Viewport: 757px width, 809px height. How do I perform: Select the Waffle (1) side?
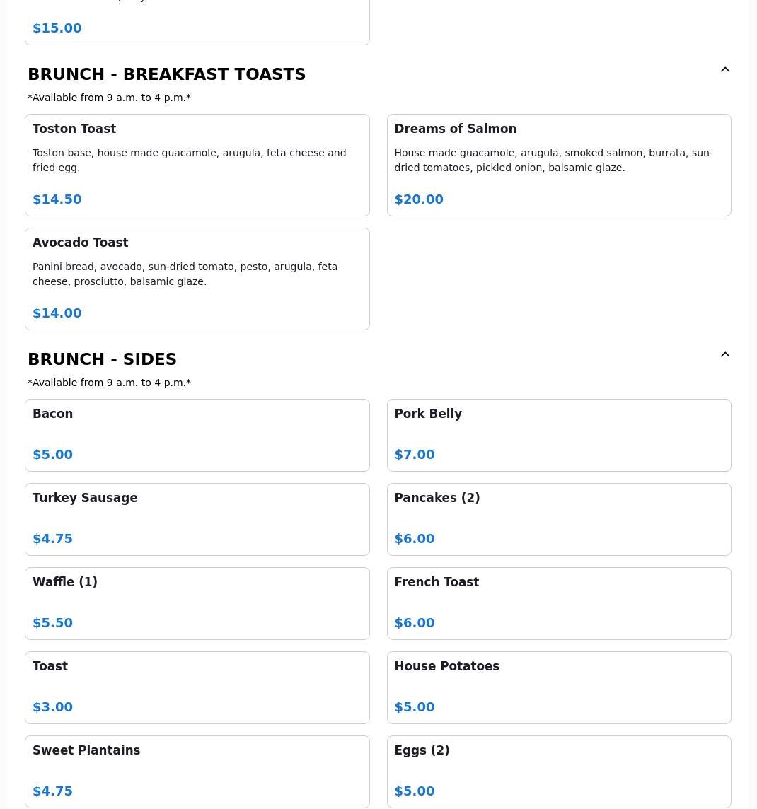click(197, 603)
